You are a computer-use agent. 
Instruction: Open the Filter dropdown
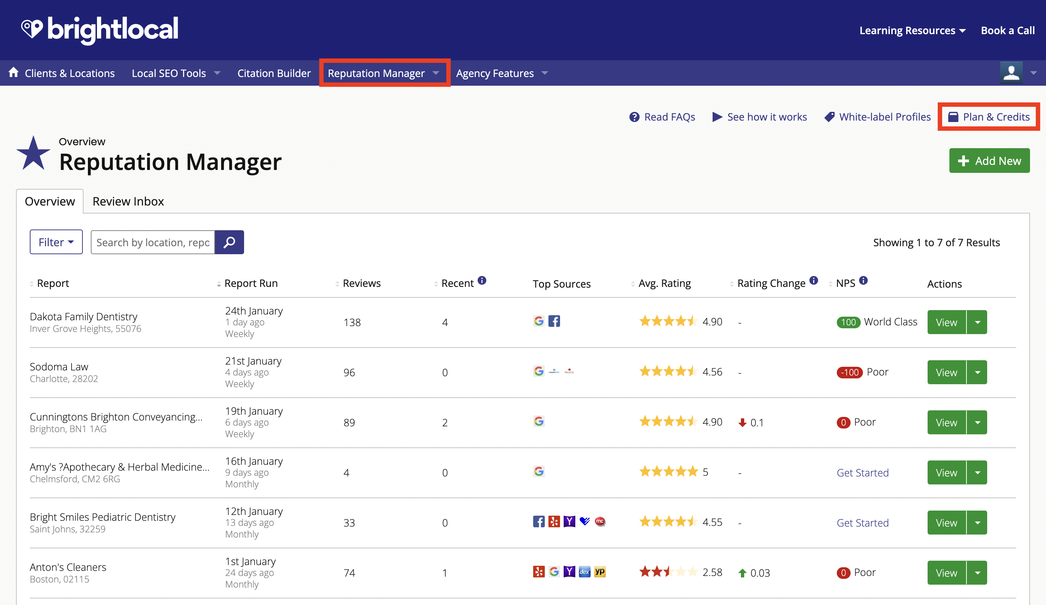point(56,242)
